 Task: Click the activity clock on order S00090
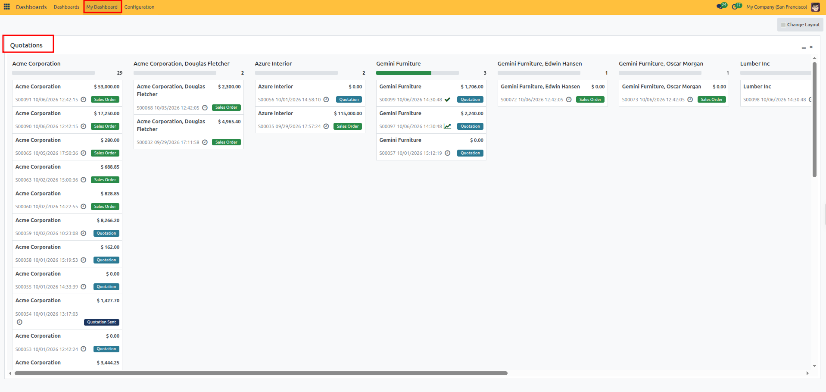coord(84,126)
